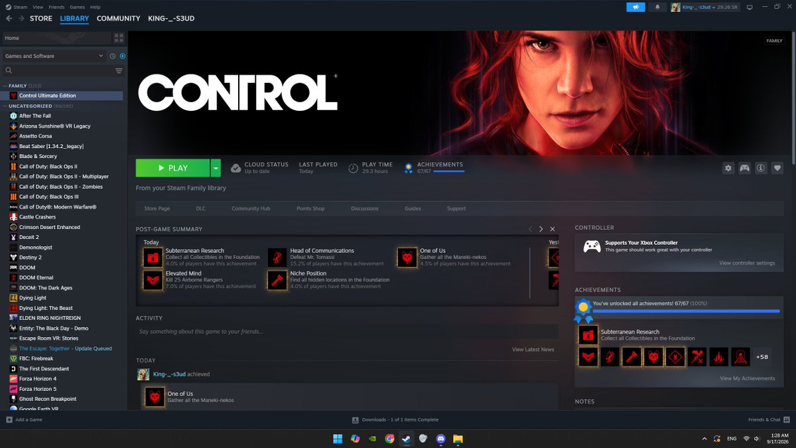
Task: Show previous Post-Game Summary page
Action: click(530, 229)
